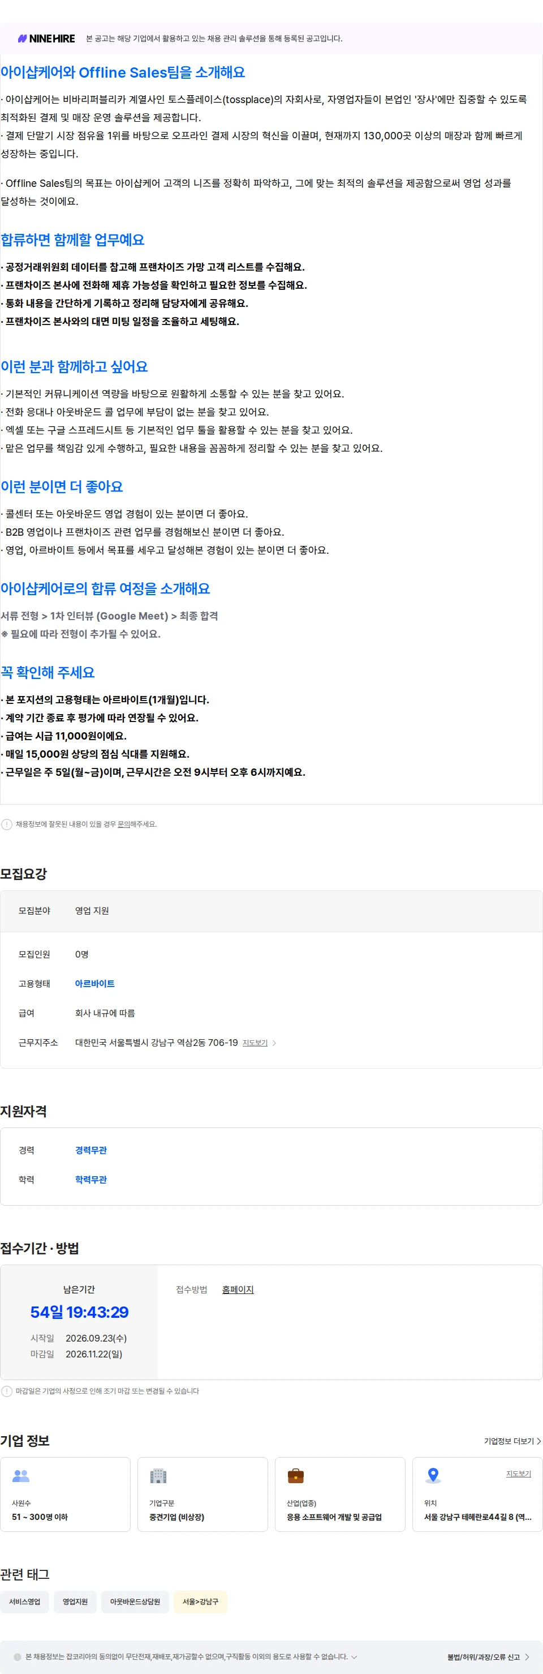Viewport: 543px width, 1674px height.
Task: Select the 경력무관 link
Action: (x=91, y=1150)
